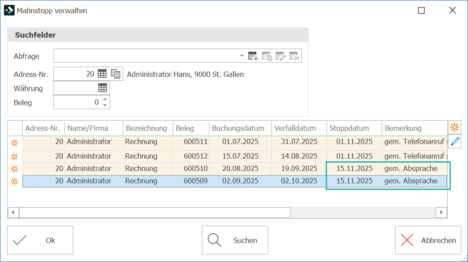Click Bemerkung 'gem. Telefonanruf' in row 600512
Screen dimensions: 468x262
pyautogui.click(x=415, y=156)
